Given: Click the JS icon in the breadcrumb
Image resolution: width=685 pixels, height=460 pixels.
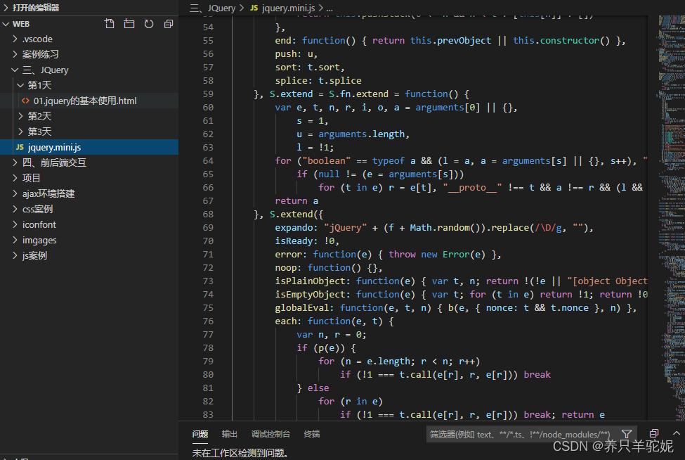Looking at the screenshot, I should [x=254, y=8].
